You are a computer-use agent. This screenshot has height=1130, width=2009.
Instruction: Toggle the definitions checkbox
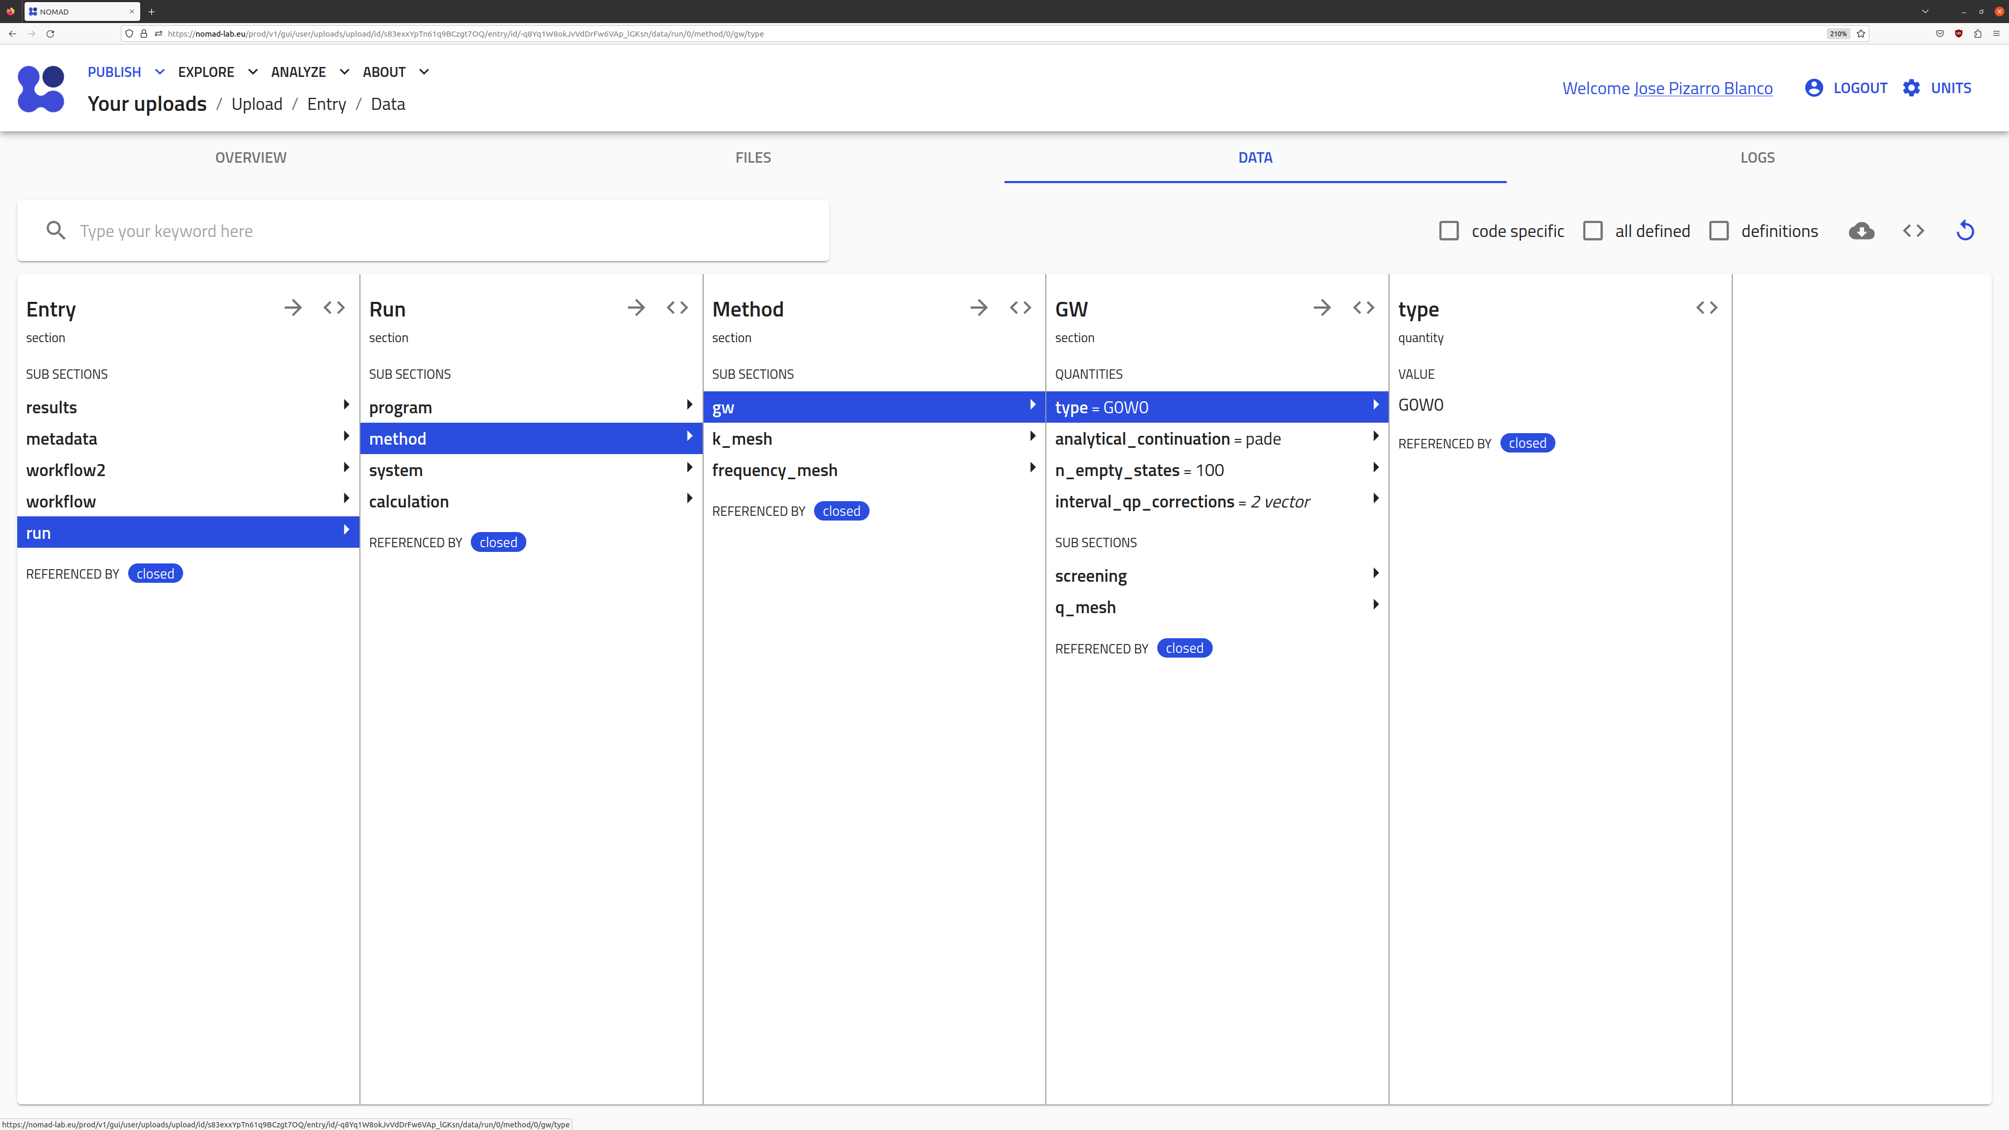1718,231
